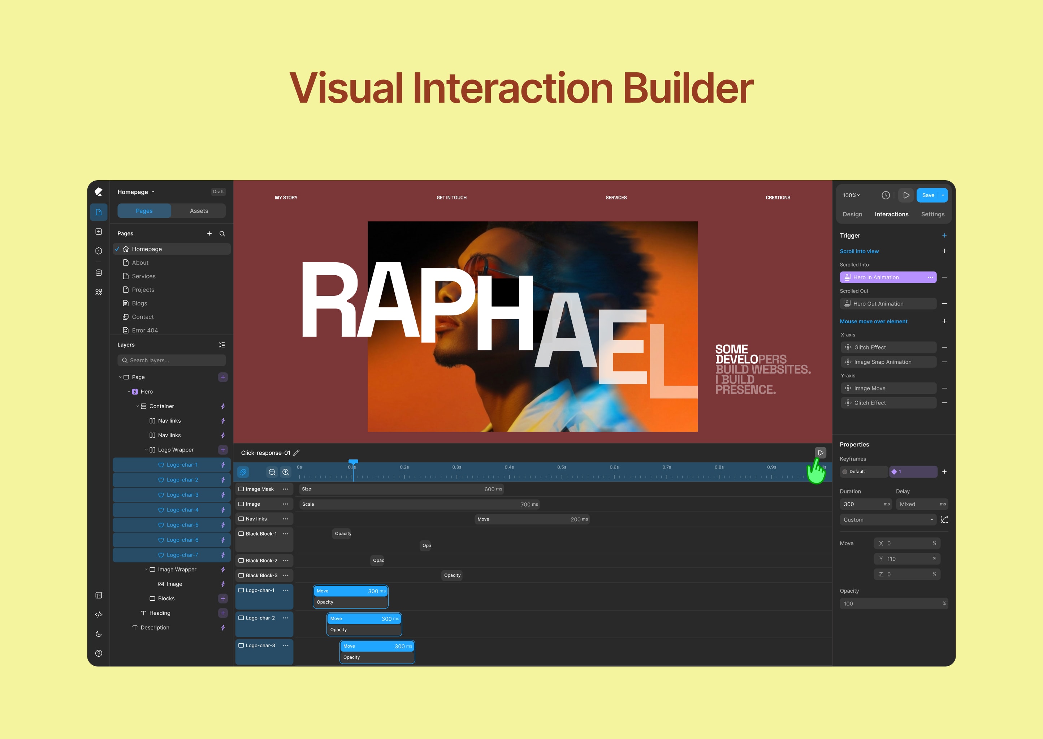
Task: Click the timeline zoom-in magnifier icon
Action: pyautogui.click(x=286, y=472)
